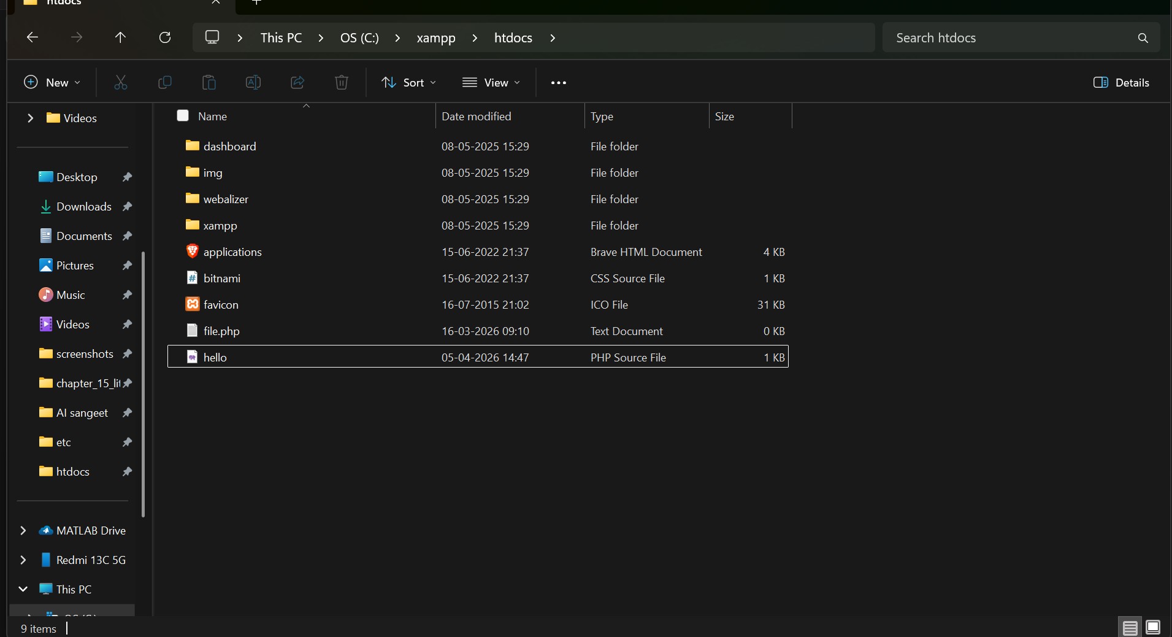Open xampp via breadcrumb link
Screen dimensions: 1172x637
coord(435,37)
